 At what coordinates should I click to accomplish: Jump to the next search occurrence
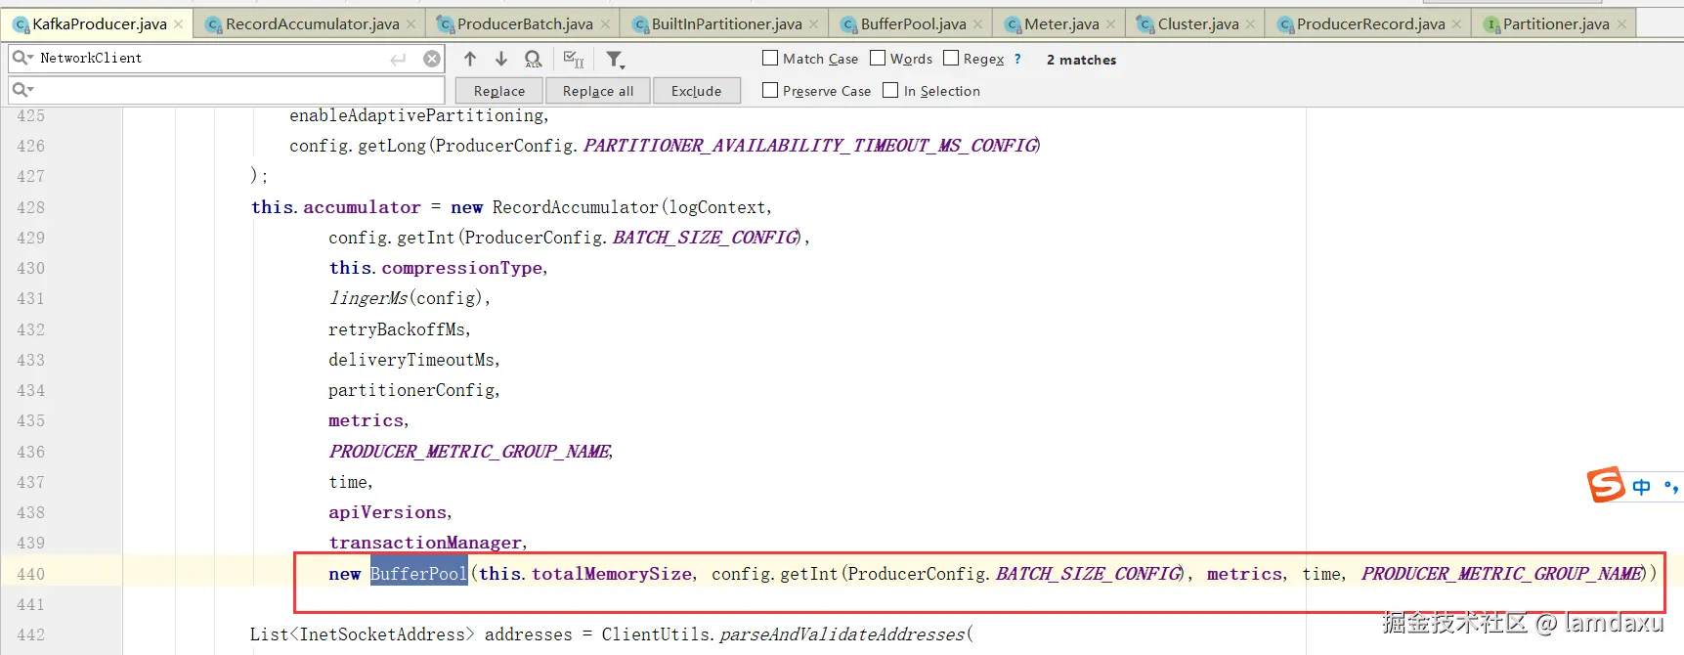point(501,59)
